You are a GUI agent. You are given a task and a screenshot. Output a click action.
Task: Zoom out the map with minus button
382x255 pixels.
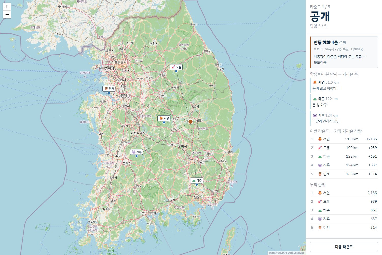point(7,15)
